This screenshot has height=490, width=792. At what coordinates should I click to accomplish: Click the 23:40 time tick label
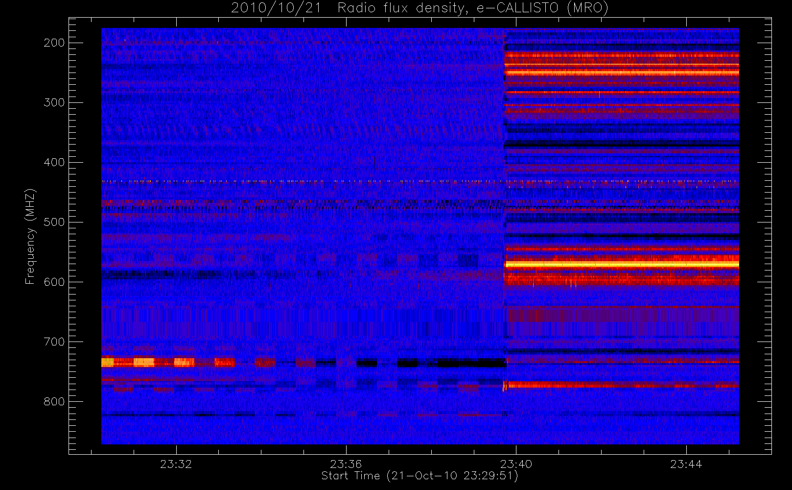(516, 464)
